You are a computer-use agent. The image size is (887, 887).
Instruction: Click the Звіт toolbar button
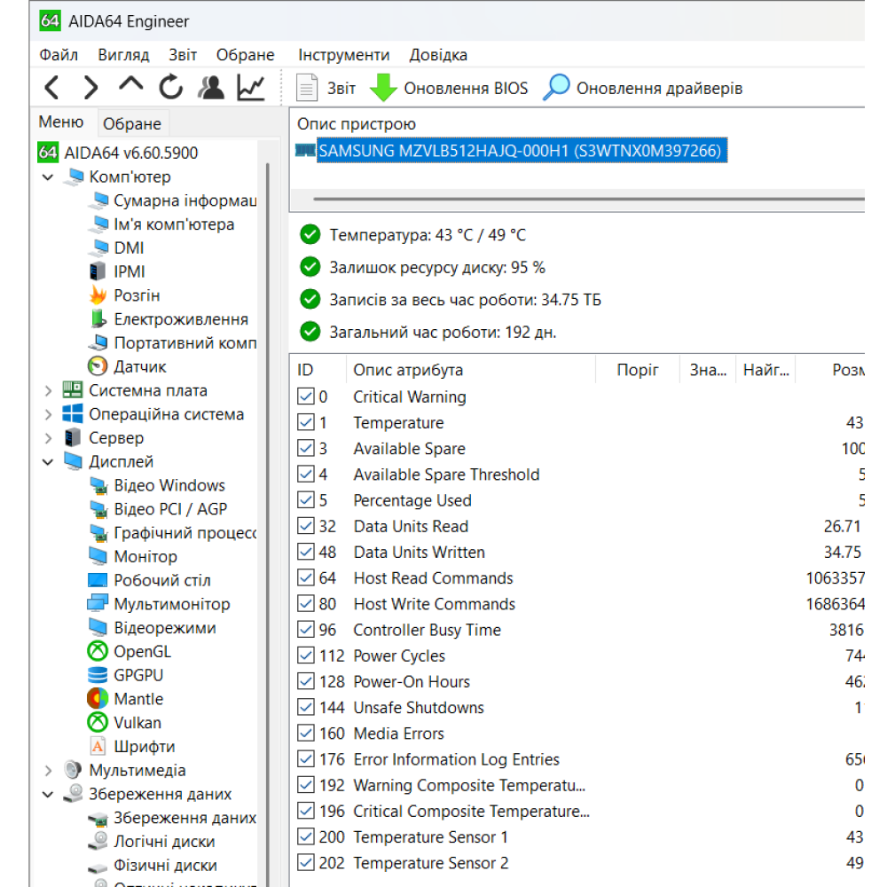[x=326, y=88]
